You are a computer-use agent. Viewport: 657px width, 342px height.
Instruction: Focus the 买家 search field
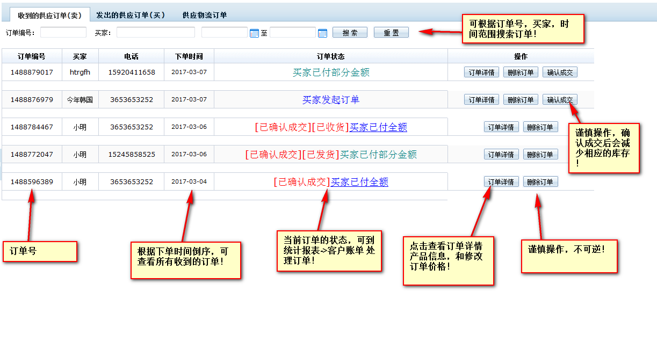pos(155,33)
